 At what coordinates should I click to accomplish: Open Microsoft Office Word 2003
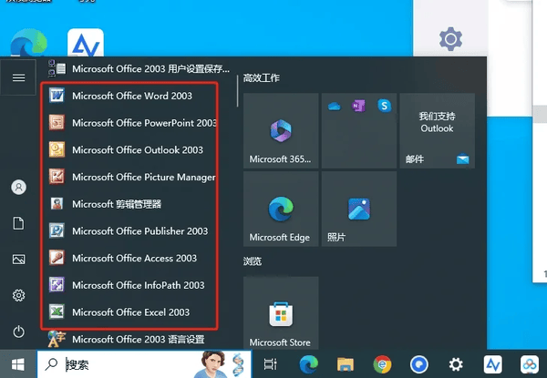click(x=130, y=96)
